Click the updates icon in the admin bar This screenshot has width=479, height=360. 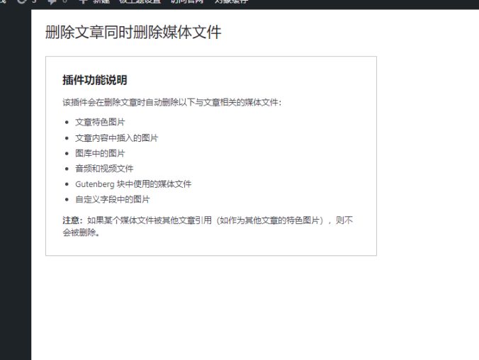pyautogui.click(x=22, y=2)
